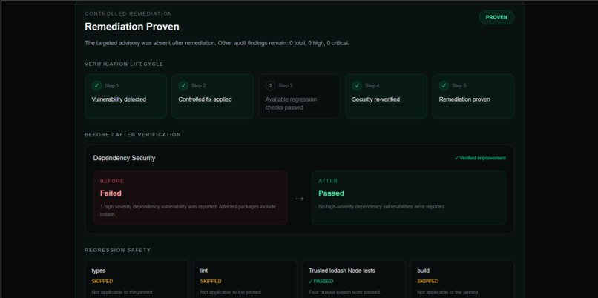Select the Vulnerability detected step label

(119, 99)
